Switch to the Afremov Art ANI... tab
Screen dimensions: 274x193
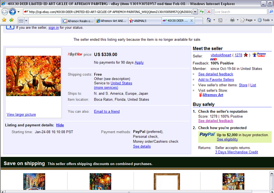tap(112, 21)
